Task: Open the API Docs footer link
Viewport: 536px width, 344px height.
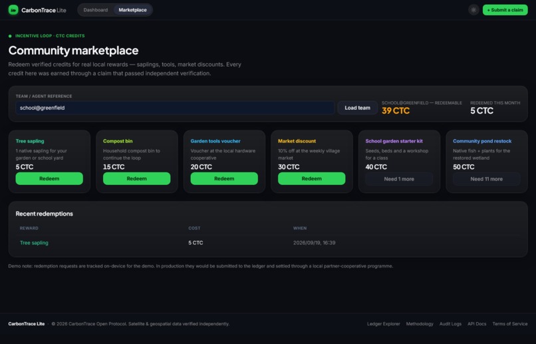Action: 477,324
